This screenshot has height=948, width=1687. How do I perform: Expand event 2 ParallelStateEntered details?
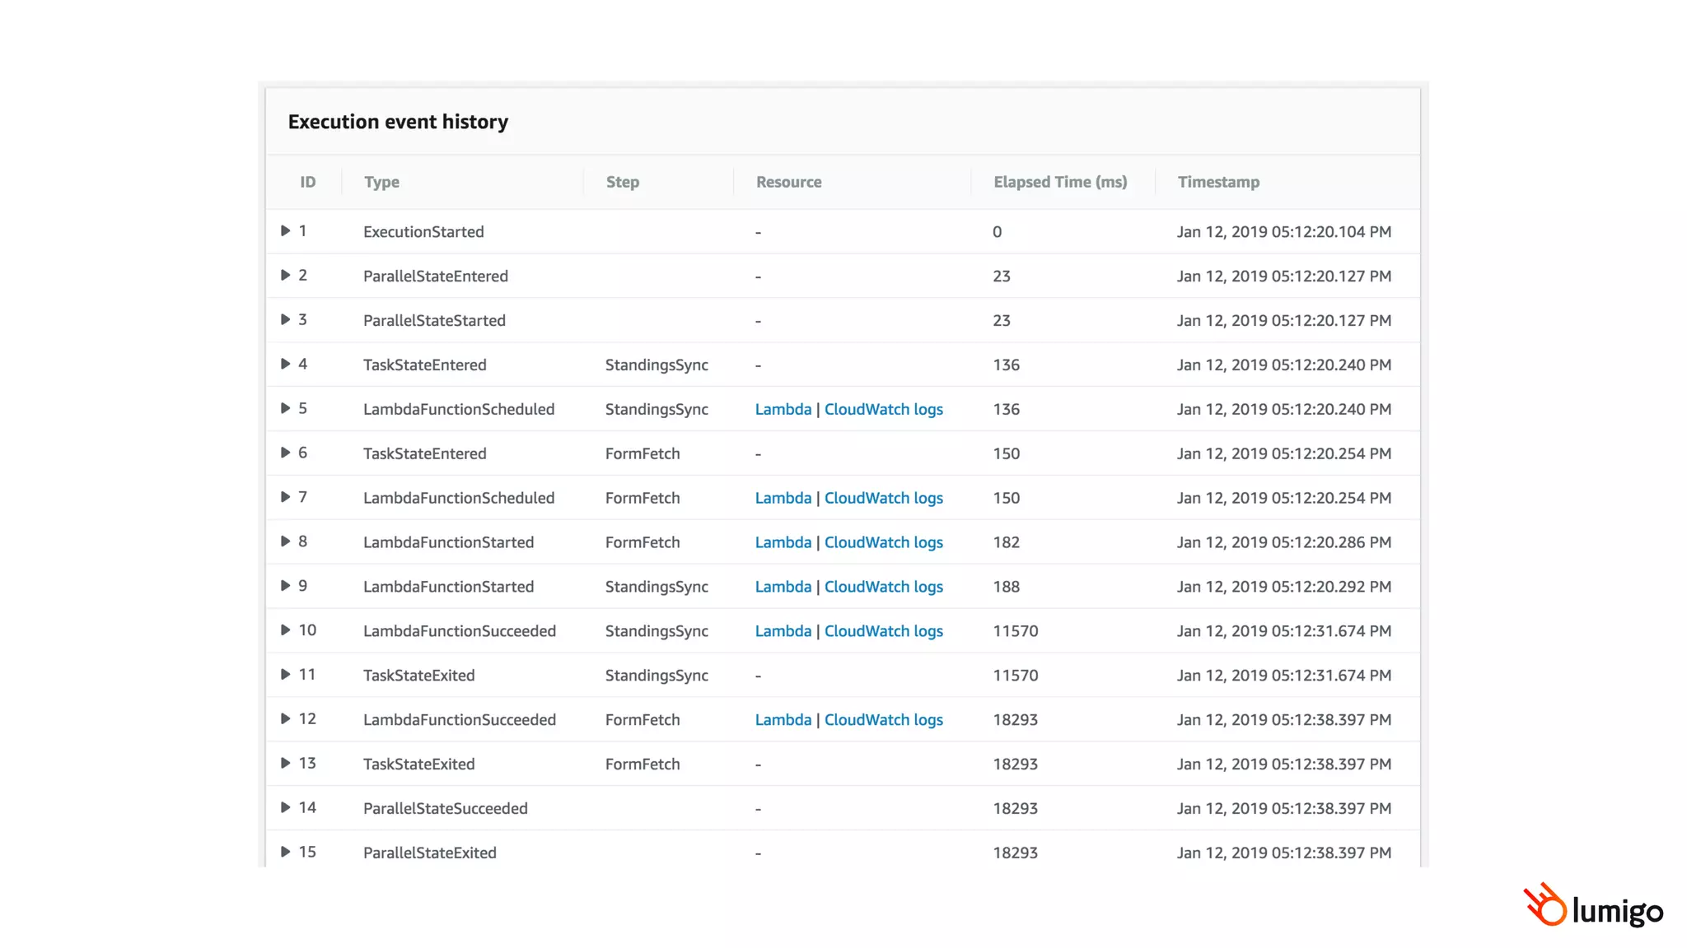tap(285, 276)
